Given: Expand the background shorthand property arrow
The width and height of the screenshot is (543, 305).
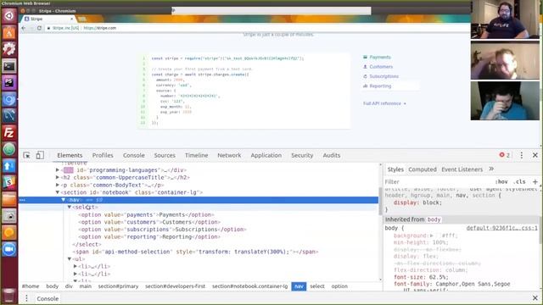Looking at the screenshot, I should pos(432,236).
